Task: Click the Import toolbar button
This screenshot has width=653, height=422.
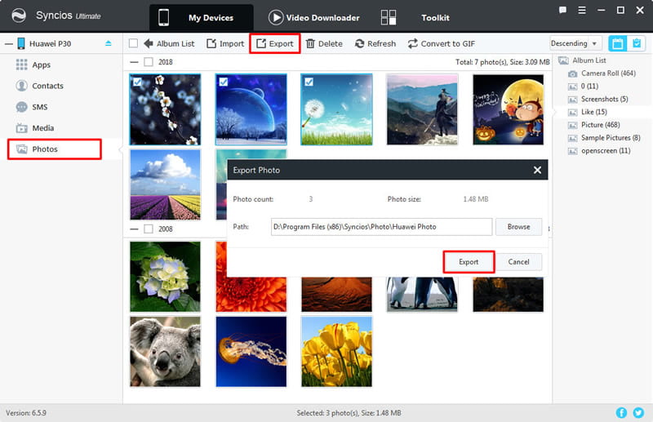Action: [225, 43]
